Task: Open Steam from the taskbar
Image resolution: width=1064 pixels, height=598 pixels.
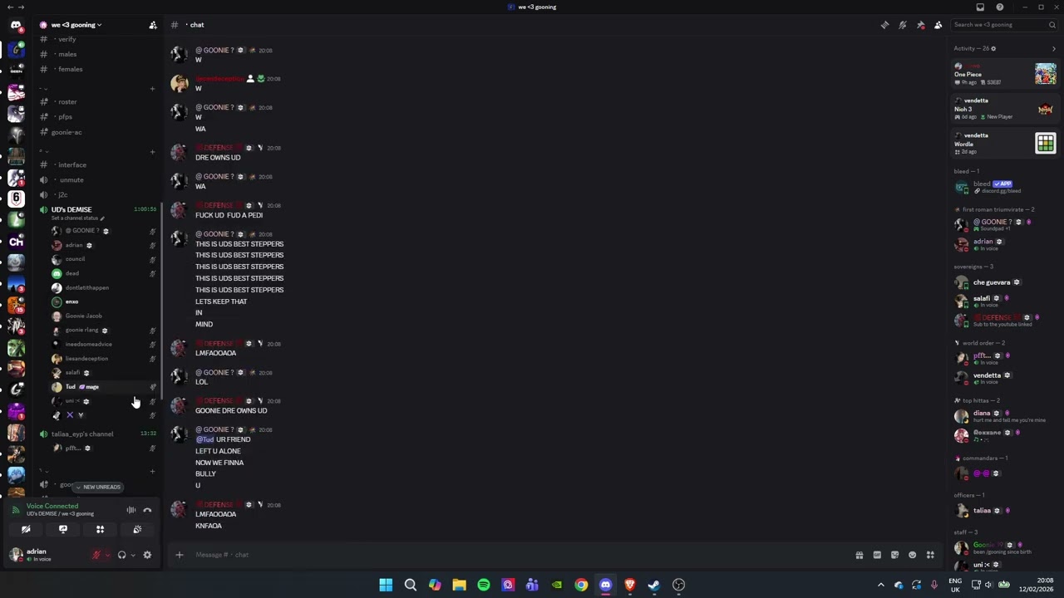Action: click(654, 585)
